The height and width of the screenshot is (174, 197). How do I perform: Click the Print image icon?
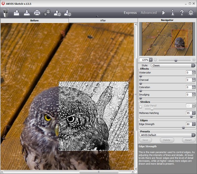click(37, 13)
